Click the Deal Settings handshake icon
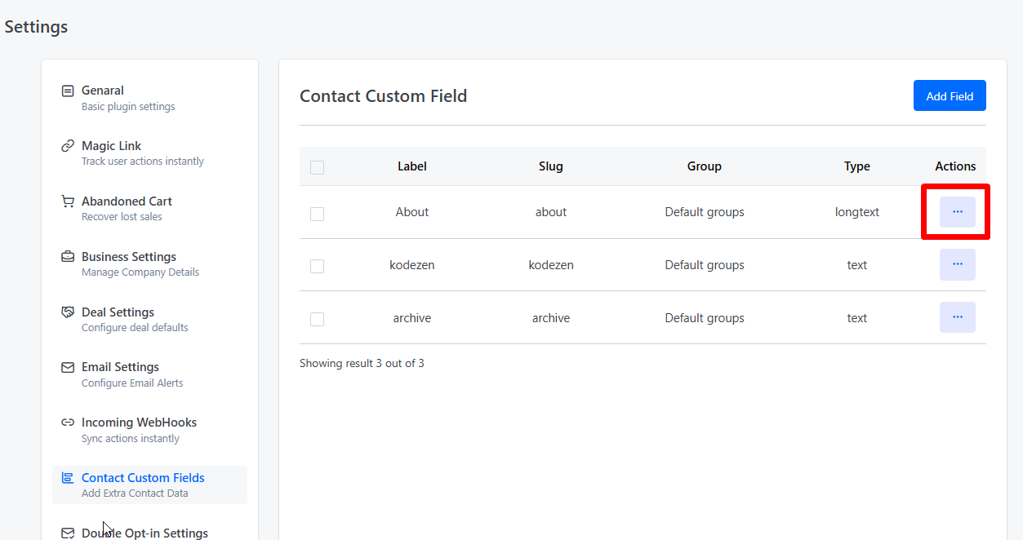1023x540 pixels. (x=68, y=312)
